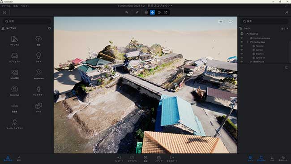Screen dimensions: 291x164
Task: Click the Export button in bottom dock
Action: tap(172, 159)
